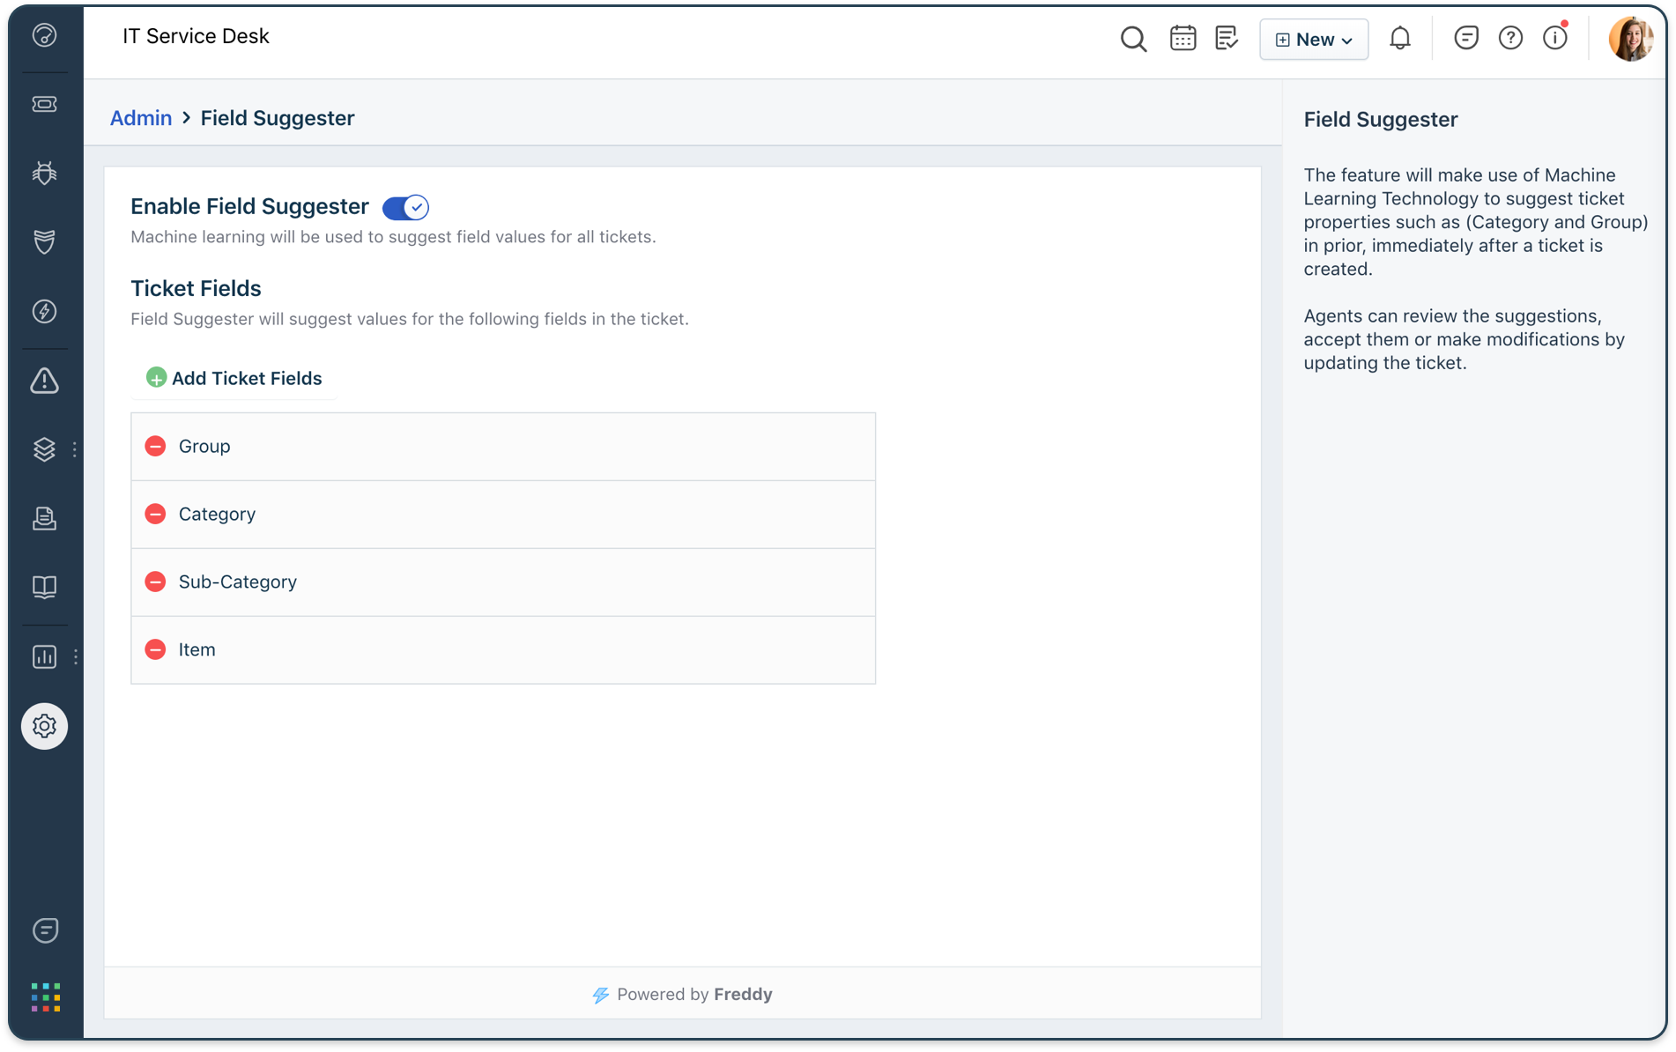Click the search magnifier icon
Viewport: 1676px width, 1052px height.
1133,39
